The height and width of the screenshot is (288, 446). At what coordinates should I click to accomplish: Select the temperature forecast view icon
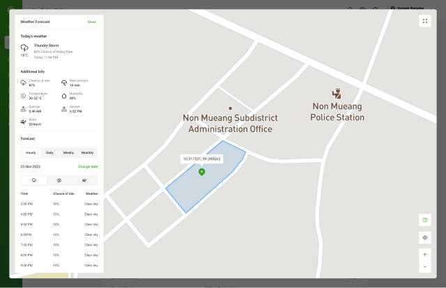[x=59, y=180]
